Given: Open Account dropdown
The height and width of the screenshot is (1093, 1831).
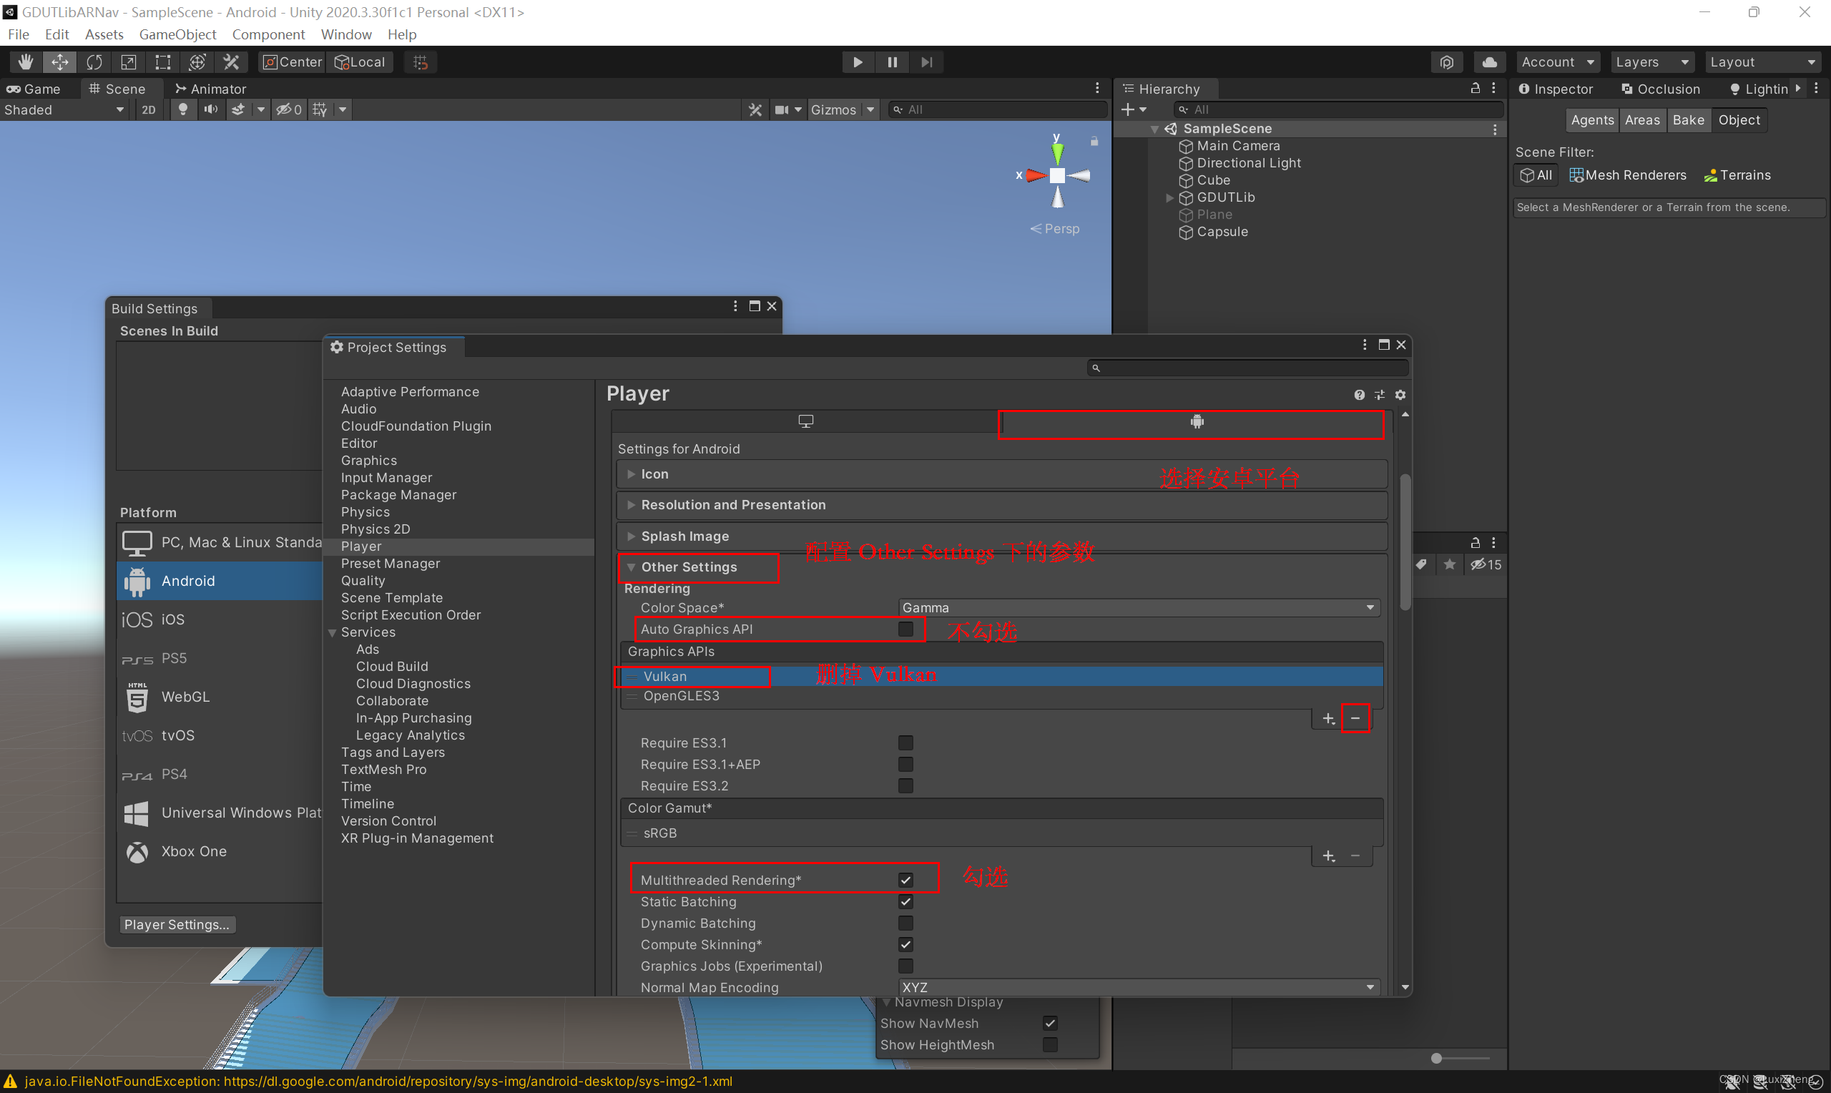Looking at the screenshot, I should click(x=1557, y=62).
